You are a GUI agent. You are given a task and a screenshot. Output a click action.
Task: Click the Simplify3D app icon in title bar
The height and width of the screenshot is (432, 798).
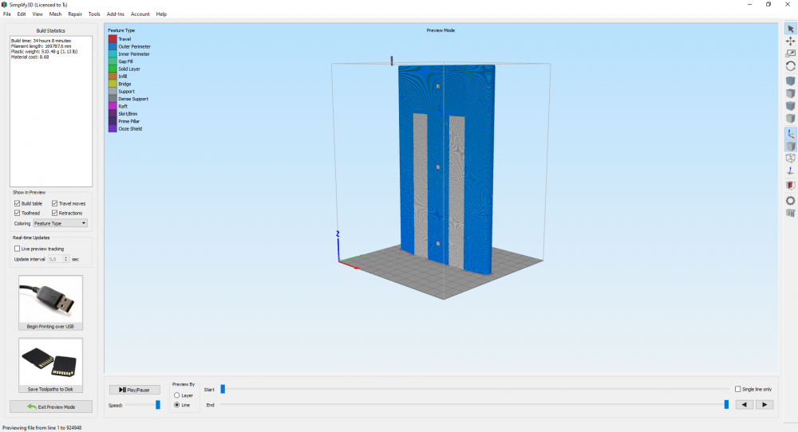[4, 5]
